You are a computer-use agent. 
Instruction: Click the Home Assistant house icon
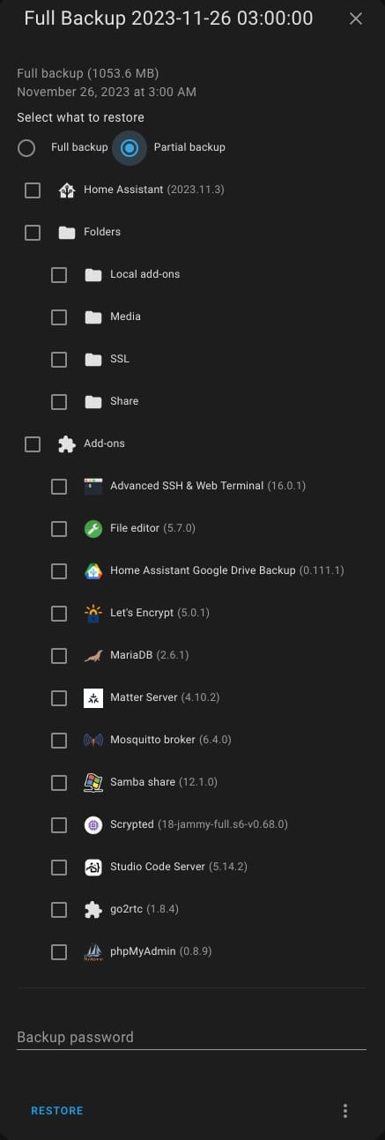point(67,190)
